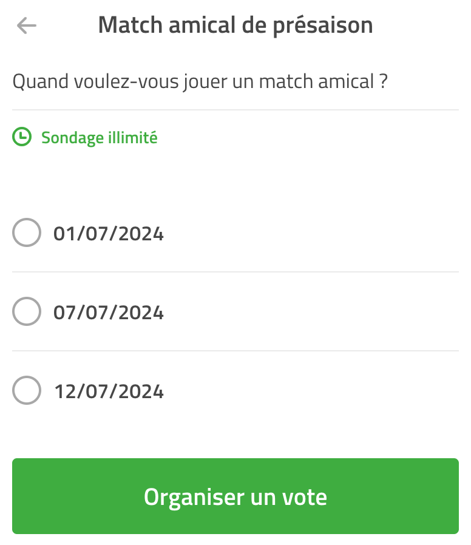The width and height of the screenshot is (471, 545).
Task: Click the 12/07/2024 date text
Action: tap(109, 391)
